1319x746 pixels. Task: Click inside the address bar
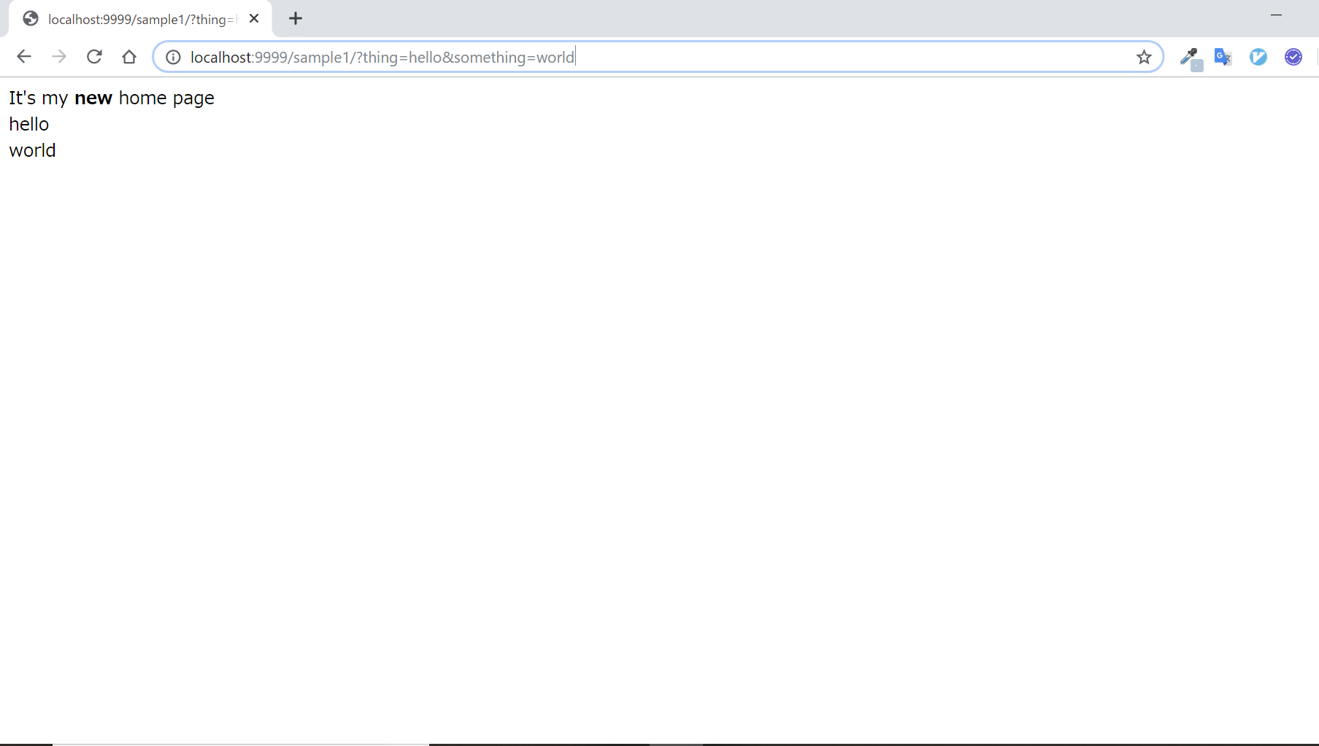657,56
